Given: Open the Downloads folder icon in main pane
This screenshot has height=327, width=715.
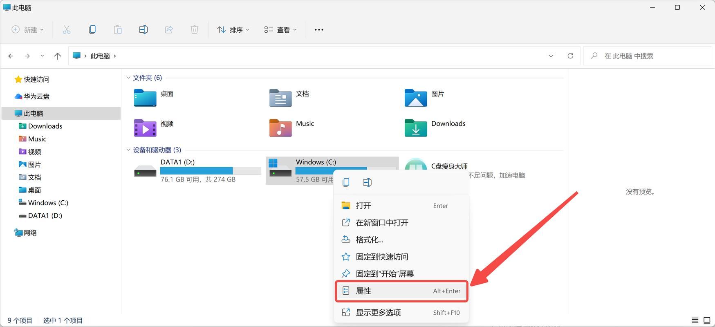Looking at the screenshot, I should [x=416, y=128].
